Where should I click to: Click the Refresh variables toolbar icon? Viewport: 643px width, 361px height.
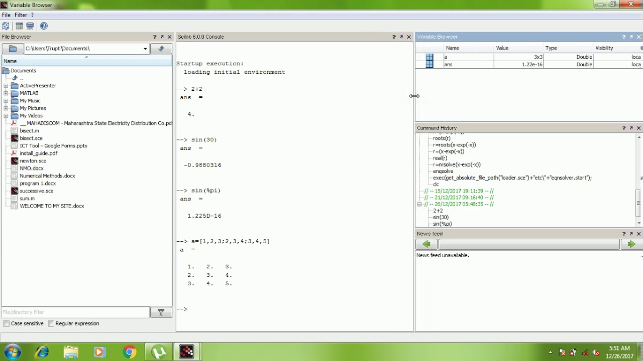point(6,26)
